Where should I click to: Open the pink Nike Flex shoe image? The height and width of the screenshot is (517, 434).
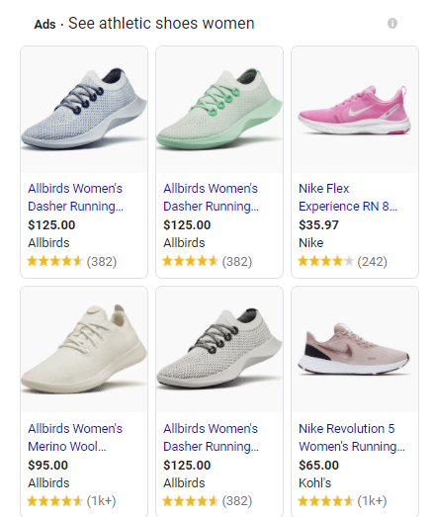(x=355, y=110)
